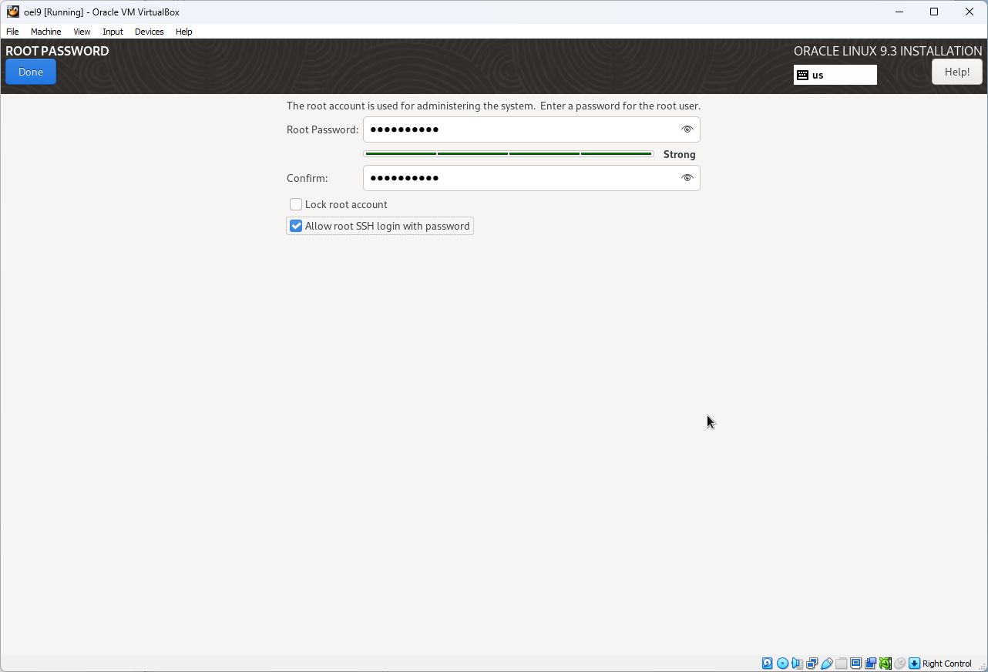The height and width of the screenshot is (672, 988).
Task: Click the installer Help! button
Action: pos(957,72)
